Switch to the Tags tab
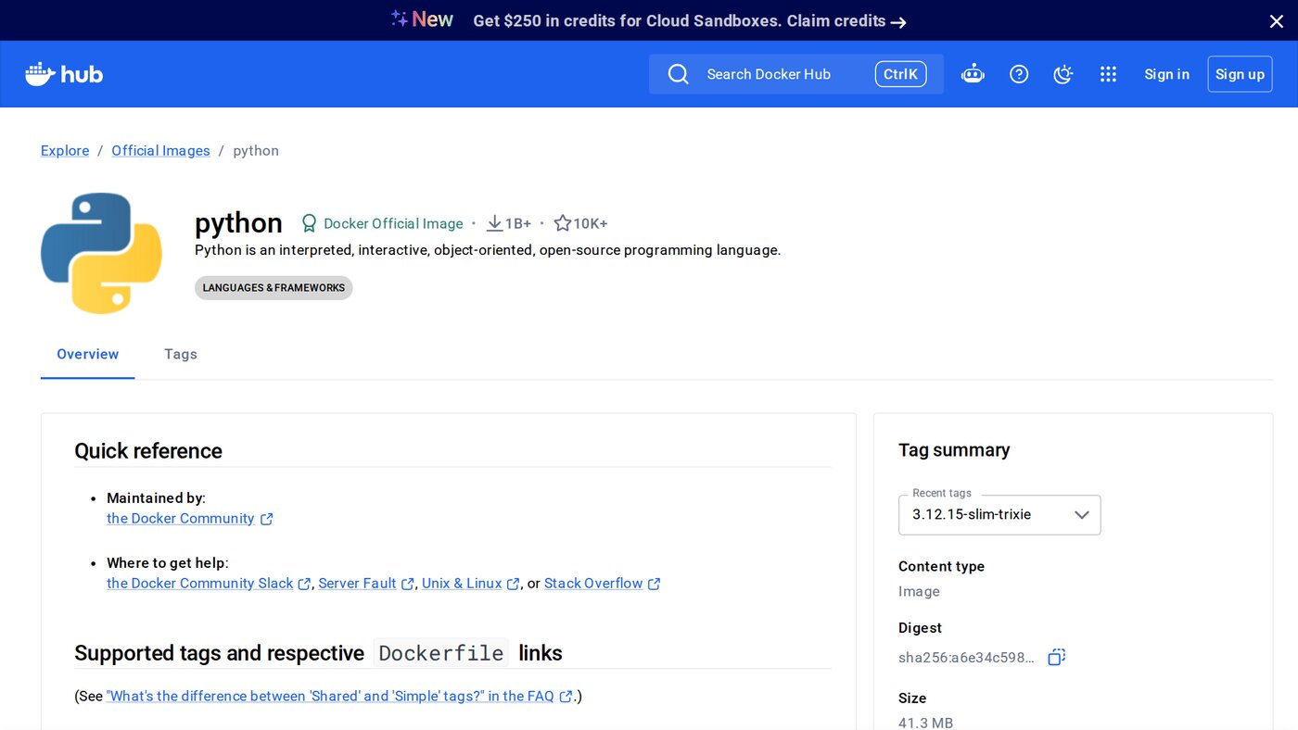This screenshot has height=730, width=1298. (181, 354)
